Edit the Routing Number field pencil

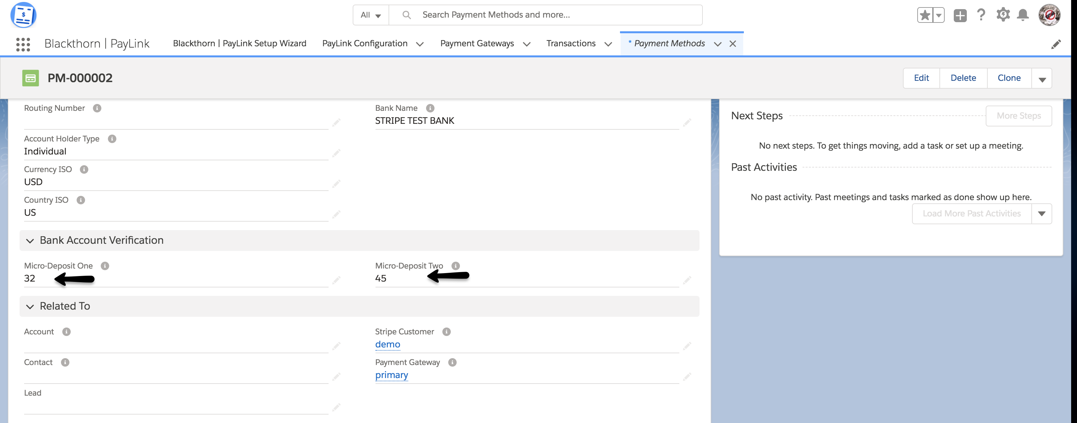pyautogui.click(x=336, y=123)
